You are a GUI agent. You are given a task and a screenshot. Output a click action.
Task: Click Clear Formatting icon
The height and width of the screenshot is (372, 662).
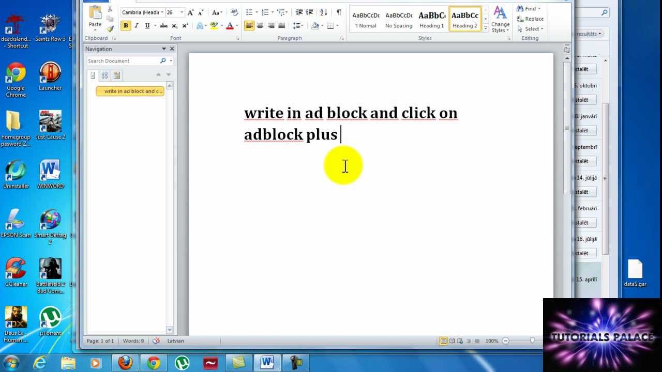[234, 12]
